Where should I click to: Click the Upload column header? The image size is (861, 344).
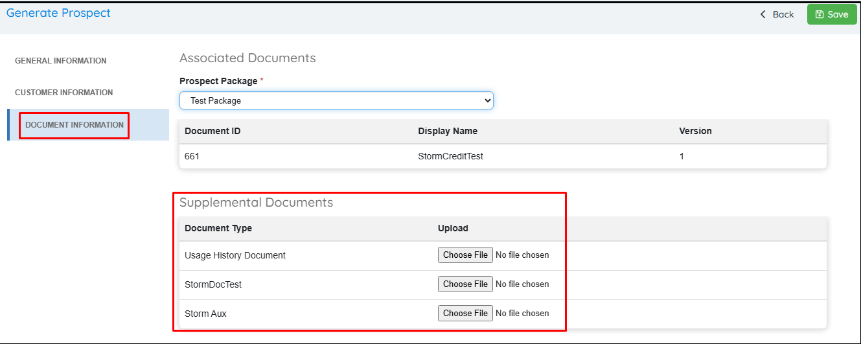[x=453, y=228]
